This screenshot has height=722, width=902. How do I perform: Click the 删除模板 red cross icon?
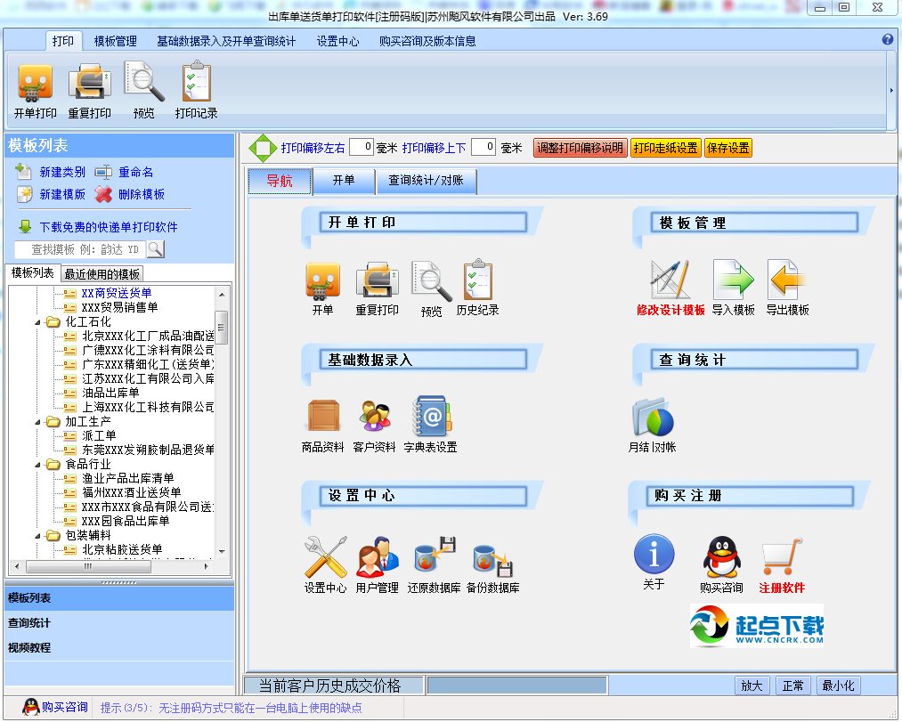[103, 194]
